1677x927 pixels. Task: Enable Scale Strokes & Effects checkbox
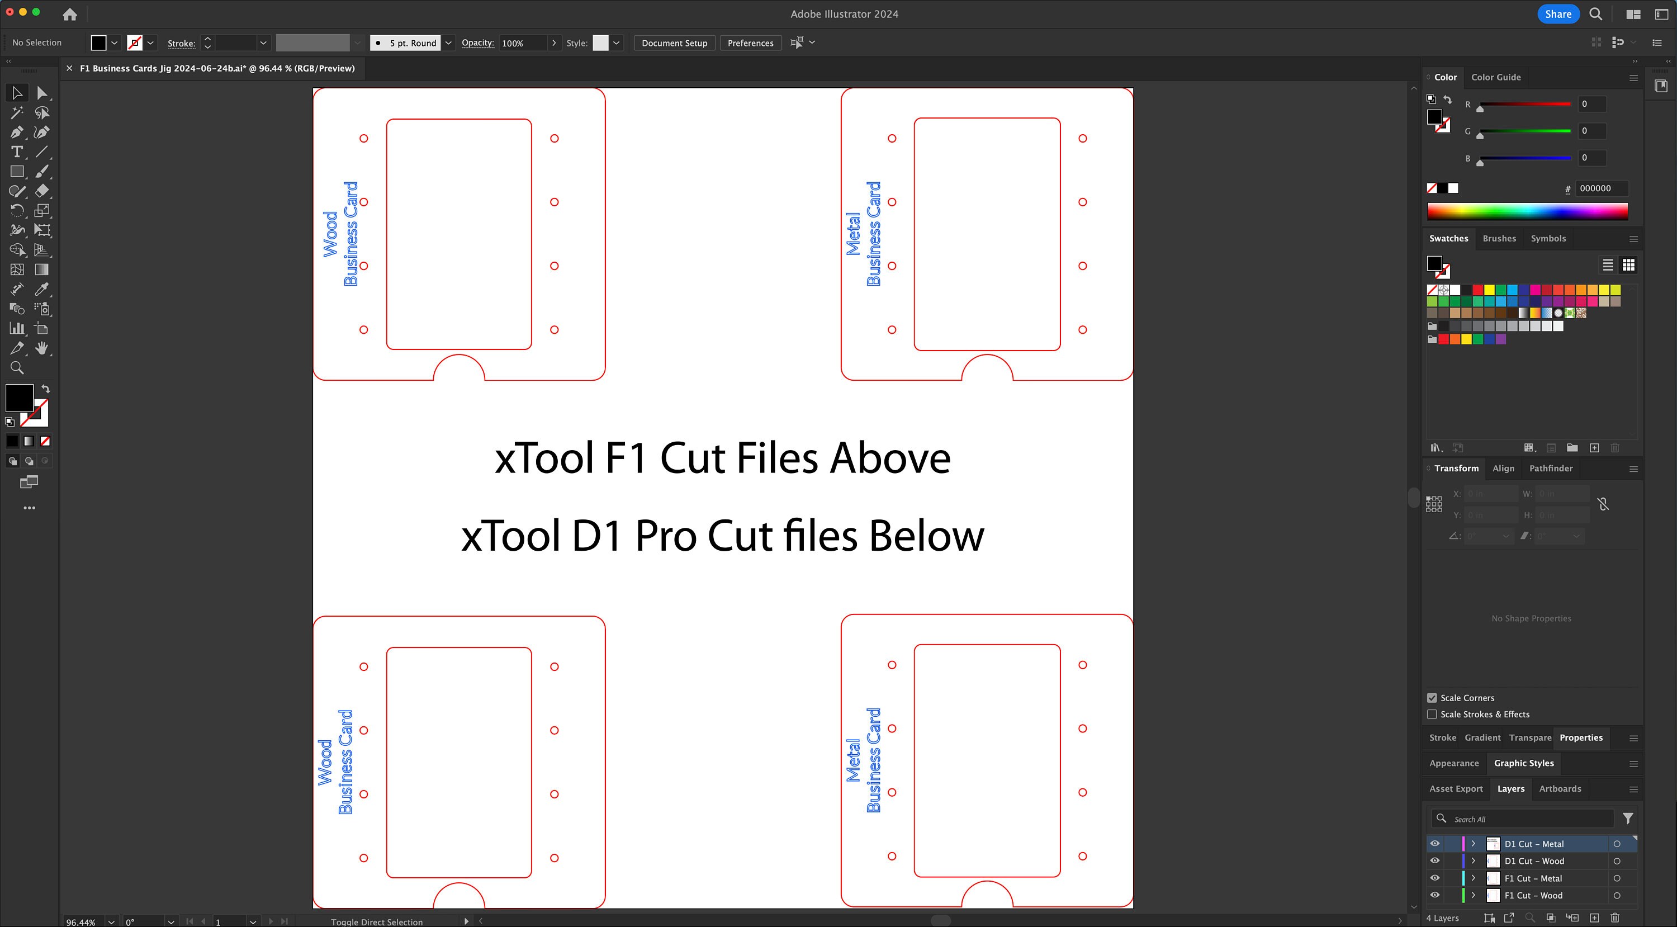point(1432,714)
